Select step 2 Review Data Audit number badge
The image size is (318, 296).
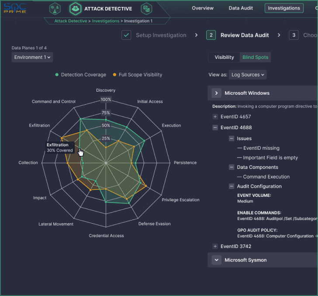(211, 35)
